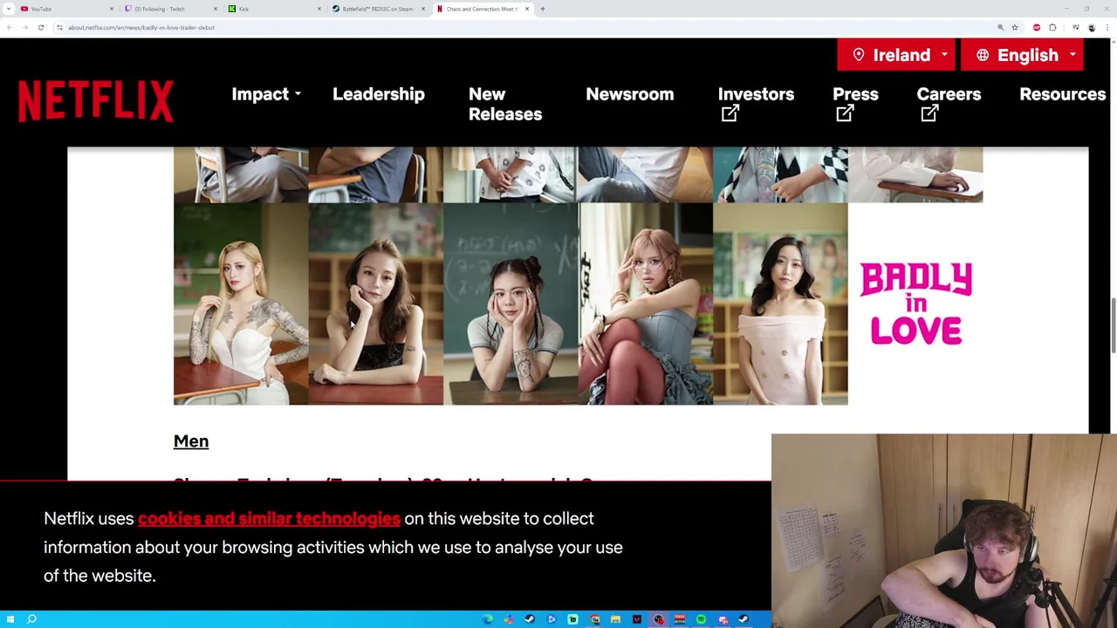This screenshot has width=1117, height=628.
Task: Open the leftmost Steam icon on the taskbar
Action: (x=530, y=619)
